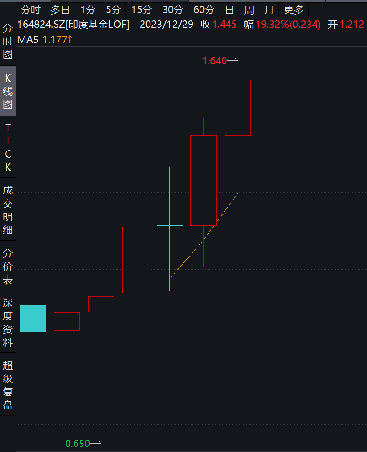Switch to 60分 interval tab

(204, 10)
